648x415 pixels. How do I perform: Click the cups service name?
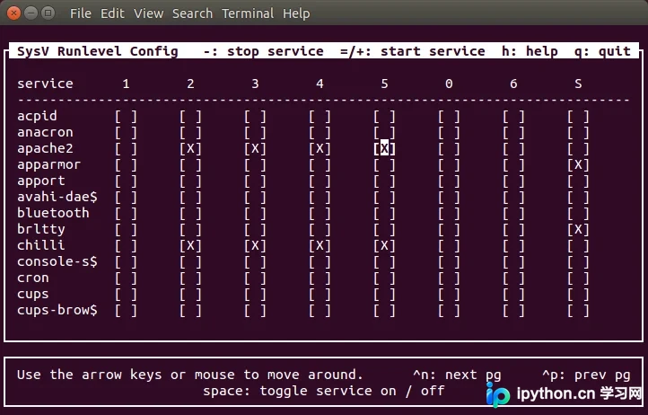click(32, 294)
